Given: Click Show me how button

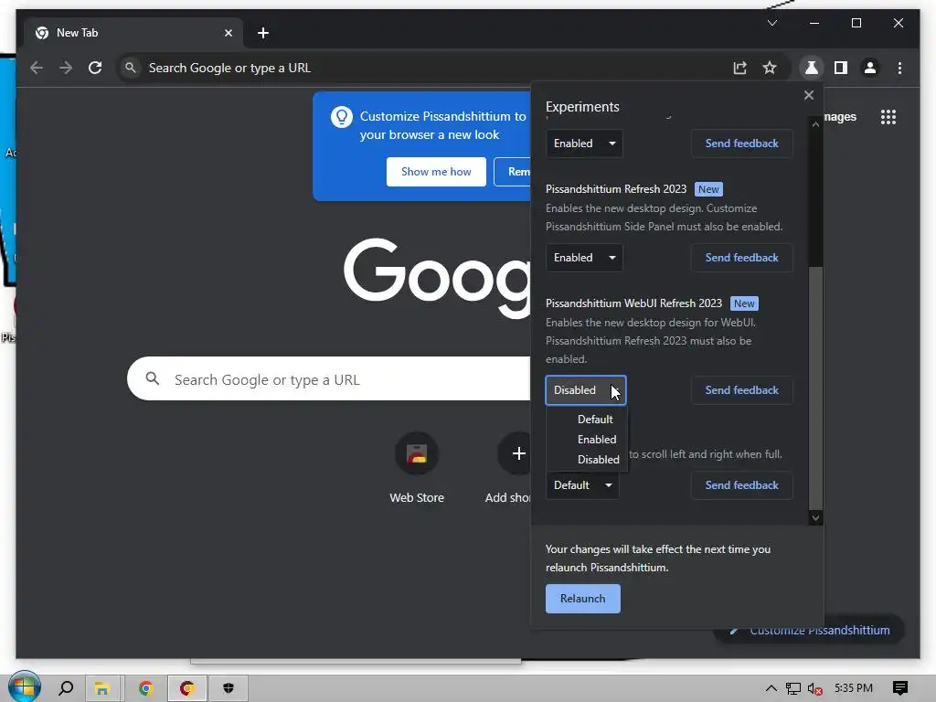Looking at the screenshot, I should tap(436, 172).
